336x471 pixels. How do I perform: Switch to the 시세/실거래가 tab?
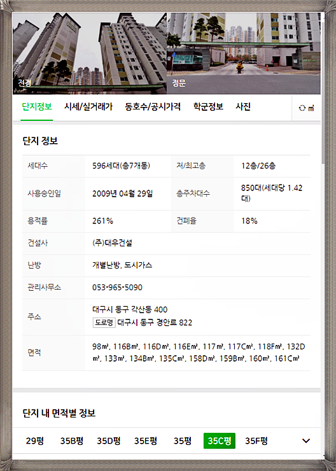pyautogui.click(x=88, y=107)
